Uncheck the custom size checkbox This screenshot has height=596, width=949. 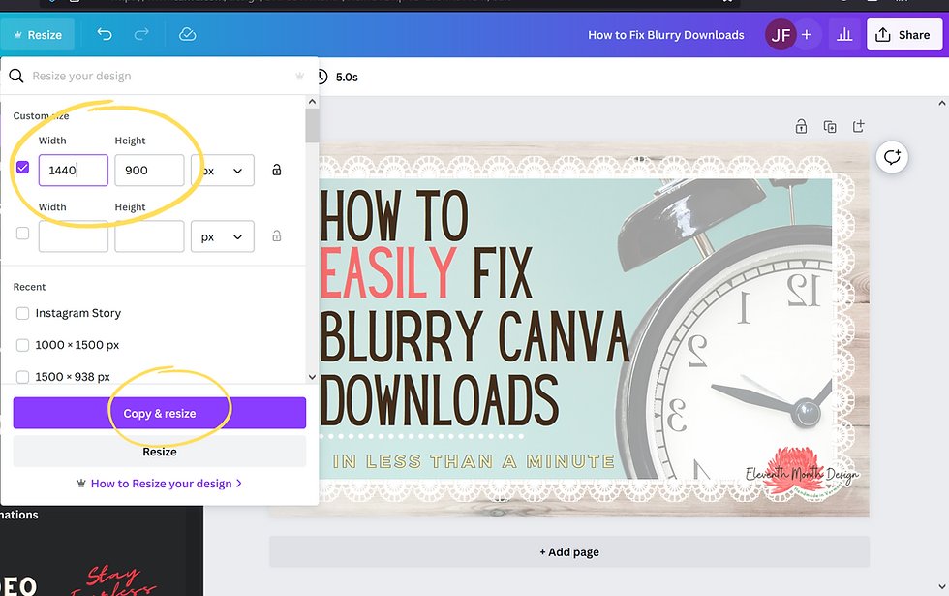[22, 167]
